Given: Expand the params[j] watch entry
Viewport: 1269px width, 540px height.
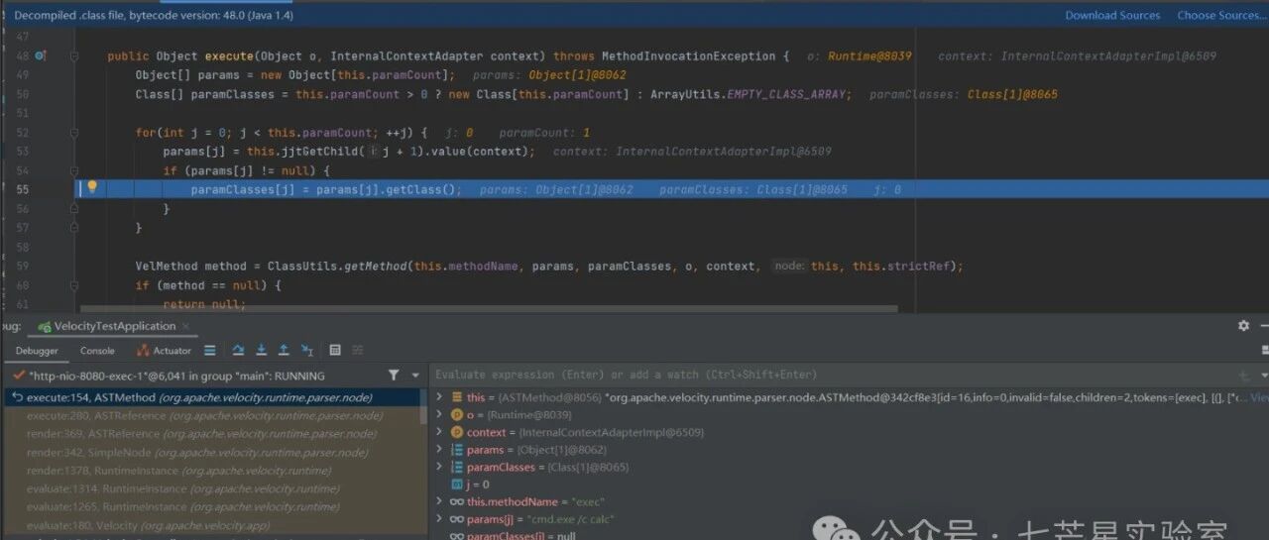Looking at the screenshot, I should click(439, 519).
